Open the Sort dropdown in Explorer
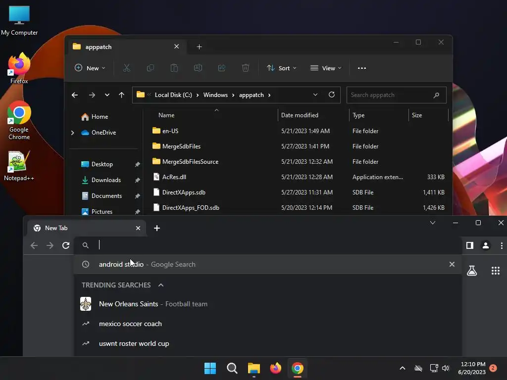Viewport: 507px width, 380px height. pyautogui.click(x=281, y=68)
